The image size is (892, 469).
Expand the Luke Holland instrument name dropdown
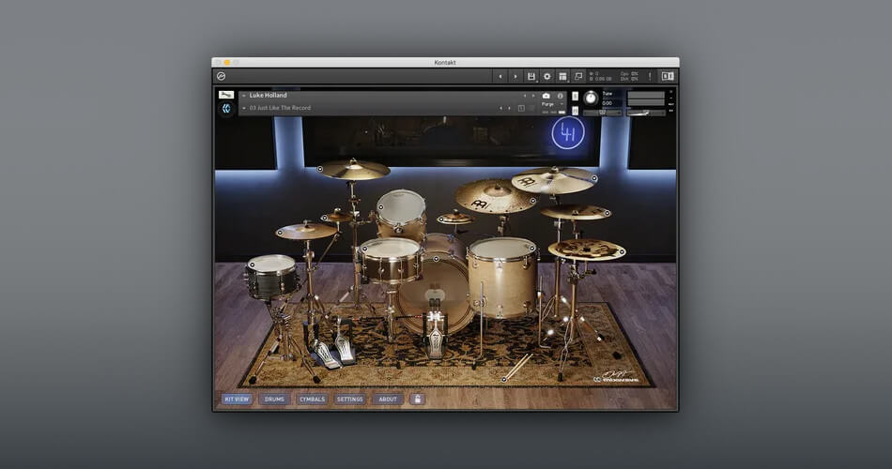click(244, 96)
